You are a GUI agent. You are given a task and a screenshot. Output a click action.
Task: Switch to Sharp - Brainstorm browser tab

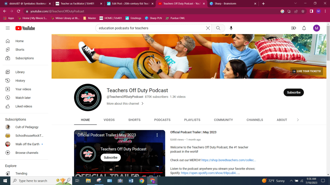(232, 4)
